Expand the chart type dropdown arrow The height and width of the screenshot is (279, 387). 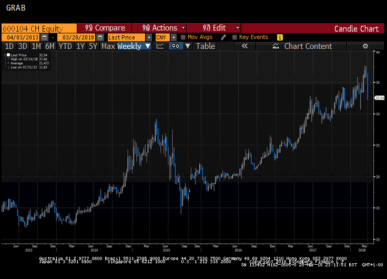click(x=188, y=46)
